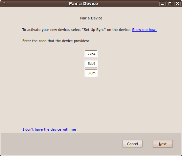Open the window menu circle icon

pyautogui.click(x=4, y=4)
